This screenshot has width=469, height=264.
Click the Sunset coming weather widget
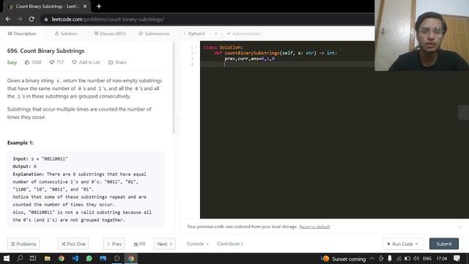coord(344,259)
